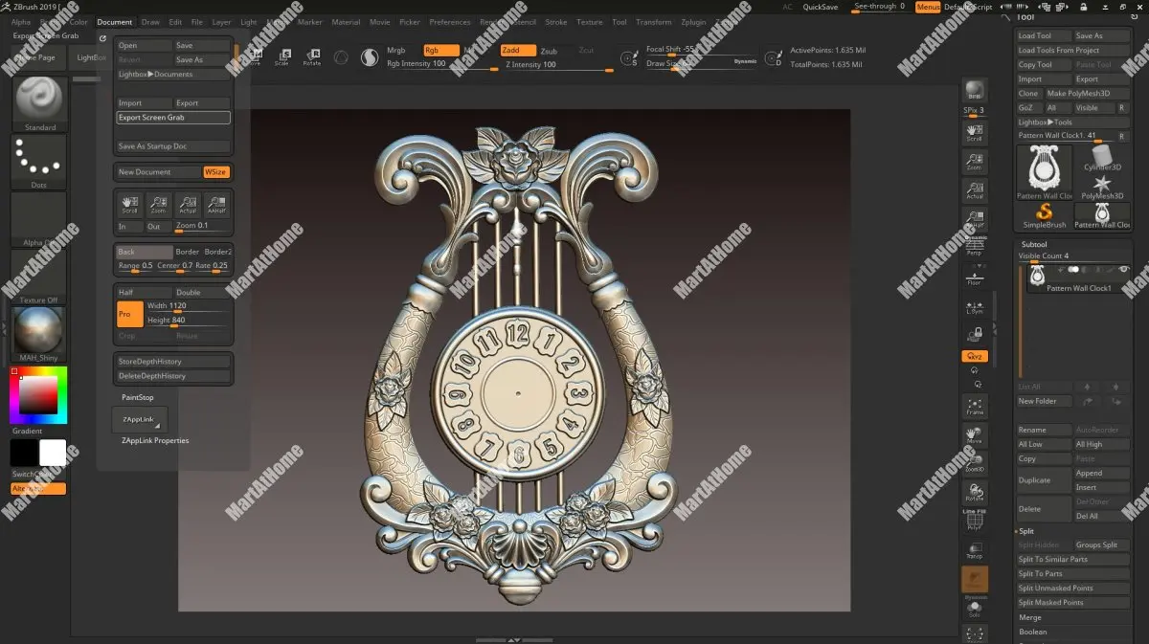Open the Texture Off picker
This screenshot has width=1149, height=644.
tap(39, 276)
